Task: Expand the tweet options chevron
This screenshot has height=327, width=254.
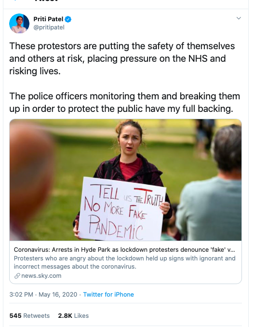Action: coord(239,18)
